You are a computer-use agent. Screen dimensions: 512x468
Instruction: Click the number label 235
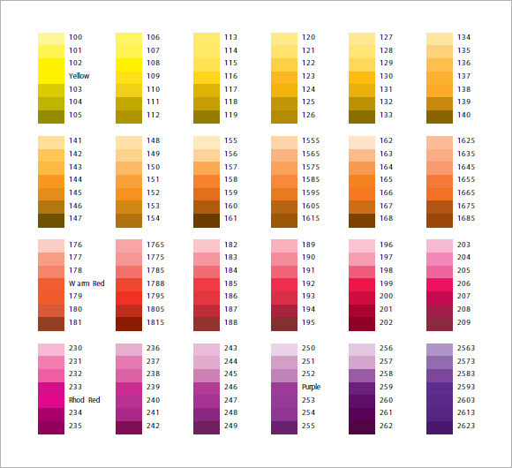tap(75, 426)
